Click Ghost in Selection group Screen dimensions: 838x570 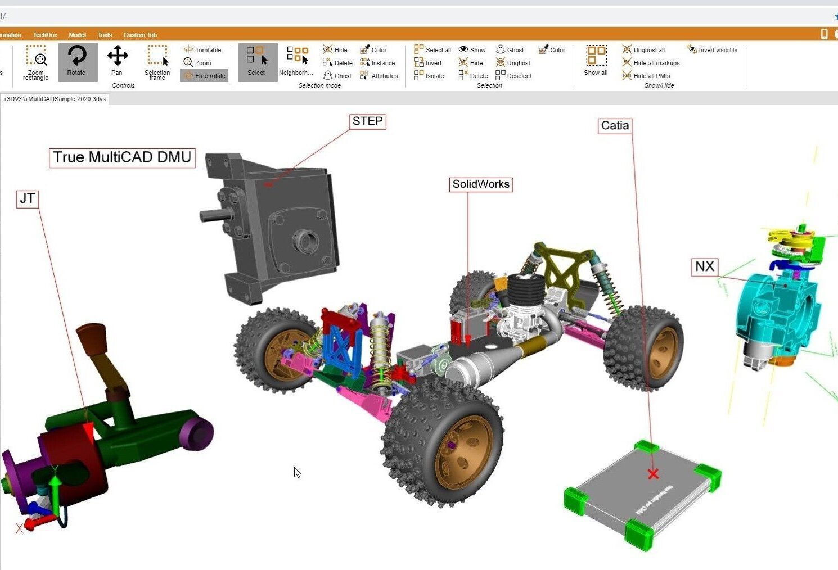(510, 50)
